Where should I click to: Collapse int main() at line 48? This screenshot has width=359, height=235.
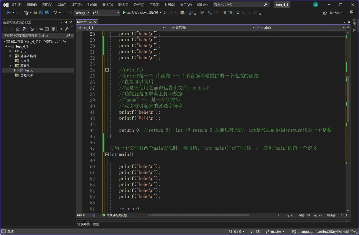pyautogui.click(x=107, y=154)
